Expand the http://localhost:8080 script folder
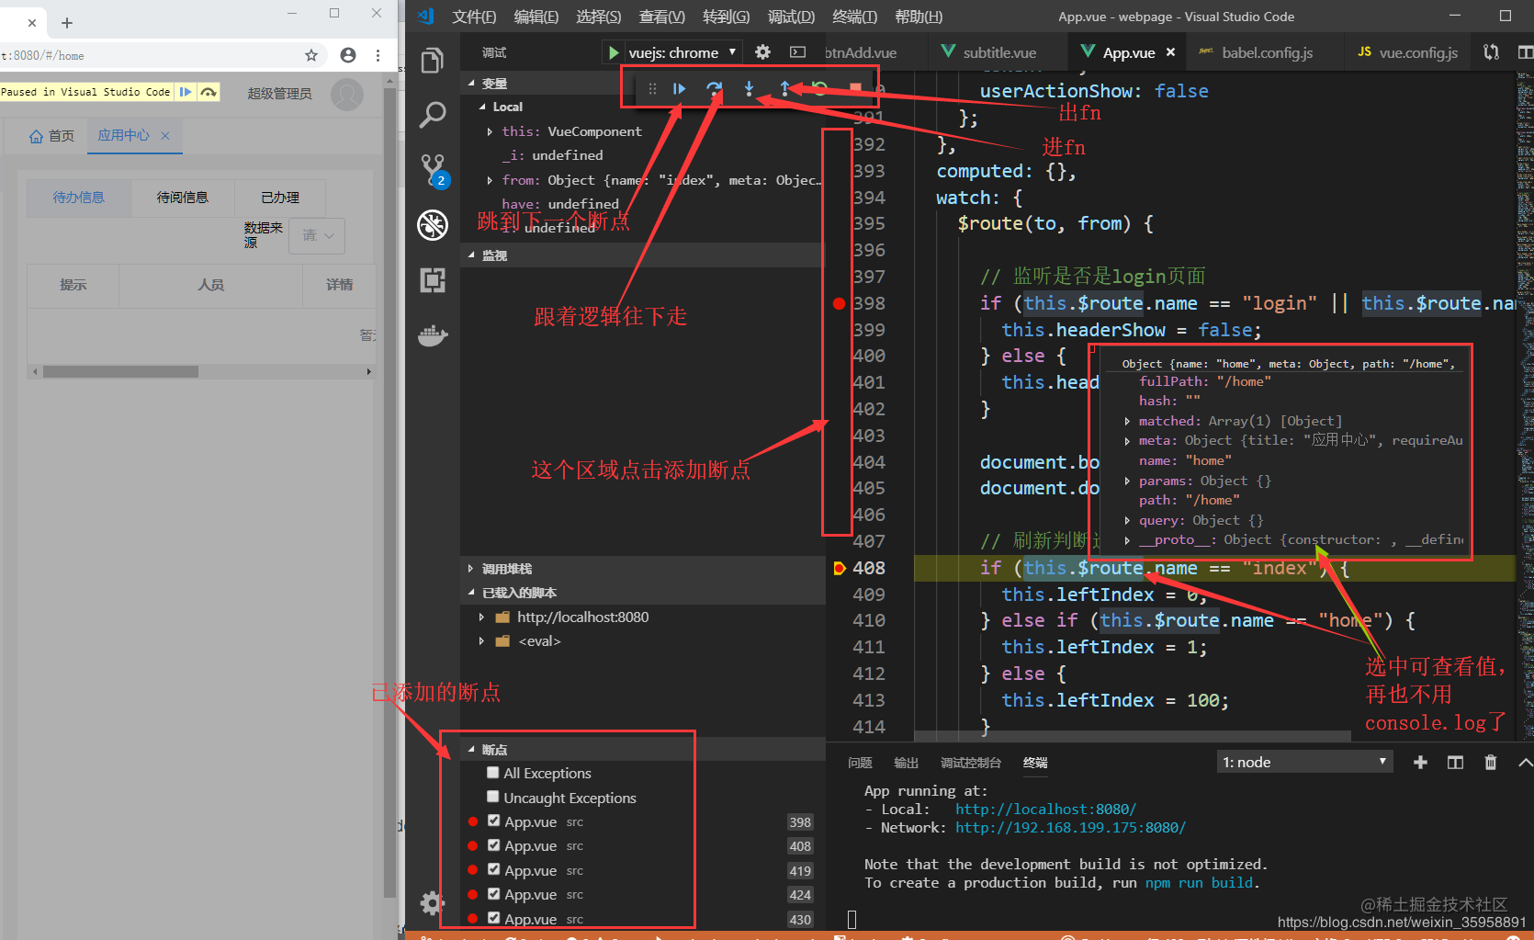 (x=481, y=617)
